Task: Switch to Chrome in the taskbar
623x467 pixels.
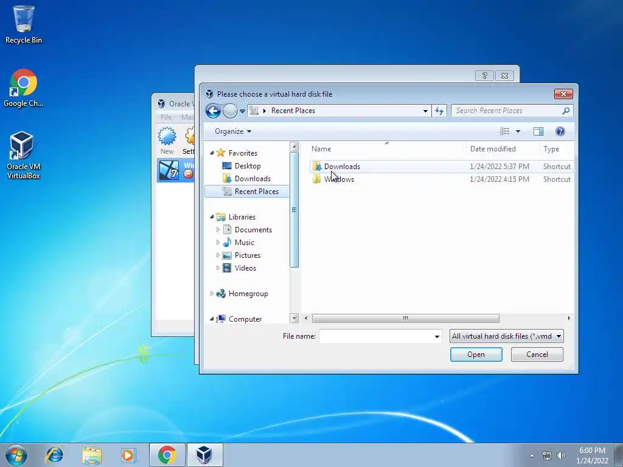Action: pos(167,455)
